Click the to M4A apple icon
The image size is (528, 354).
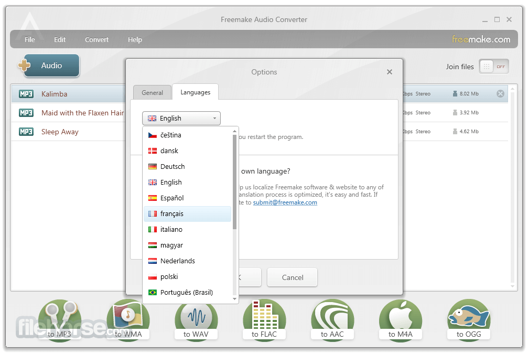coord(401,320)
